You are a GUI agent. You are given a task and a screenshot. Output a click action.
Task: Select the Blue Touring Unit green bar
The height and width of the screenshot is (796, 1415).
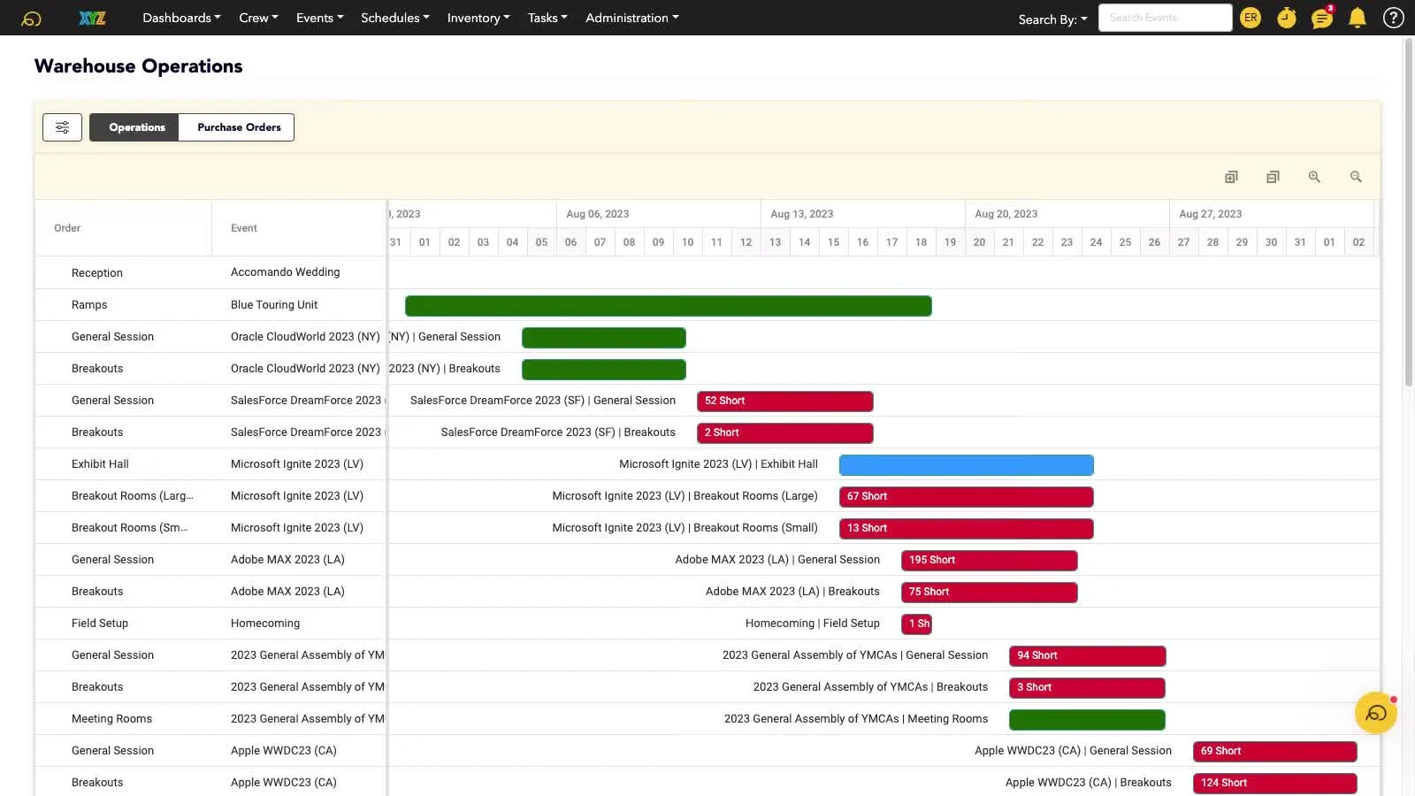pos(669,306)
